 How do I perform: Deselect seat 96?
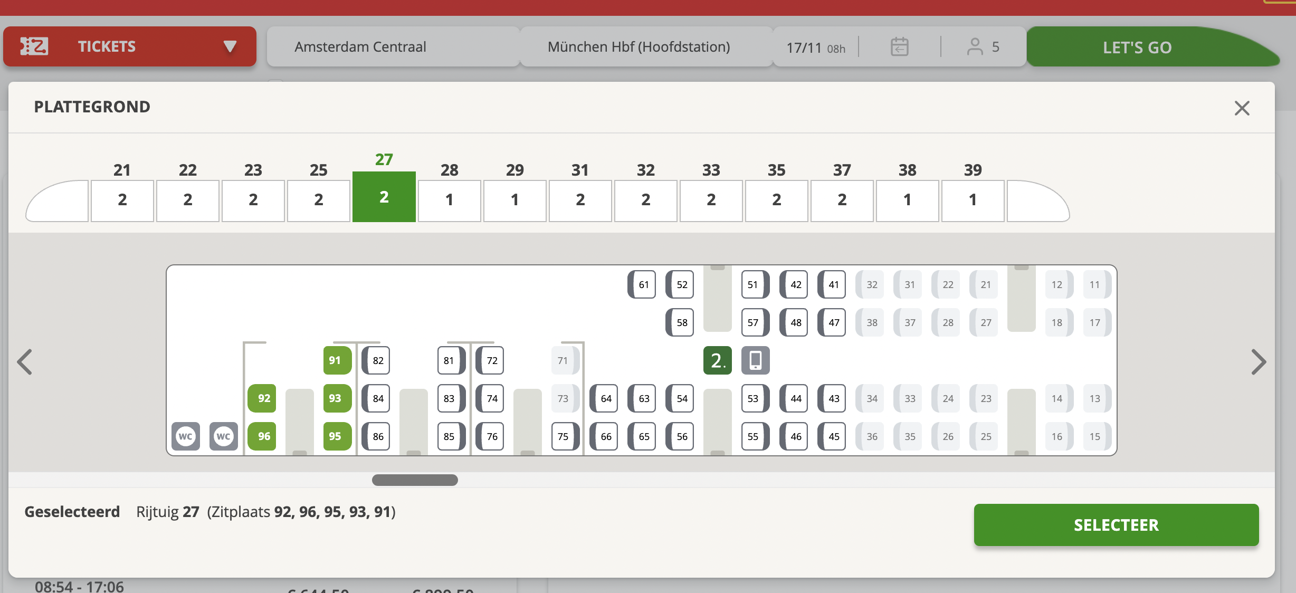(x=262, y=436)
